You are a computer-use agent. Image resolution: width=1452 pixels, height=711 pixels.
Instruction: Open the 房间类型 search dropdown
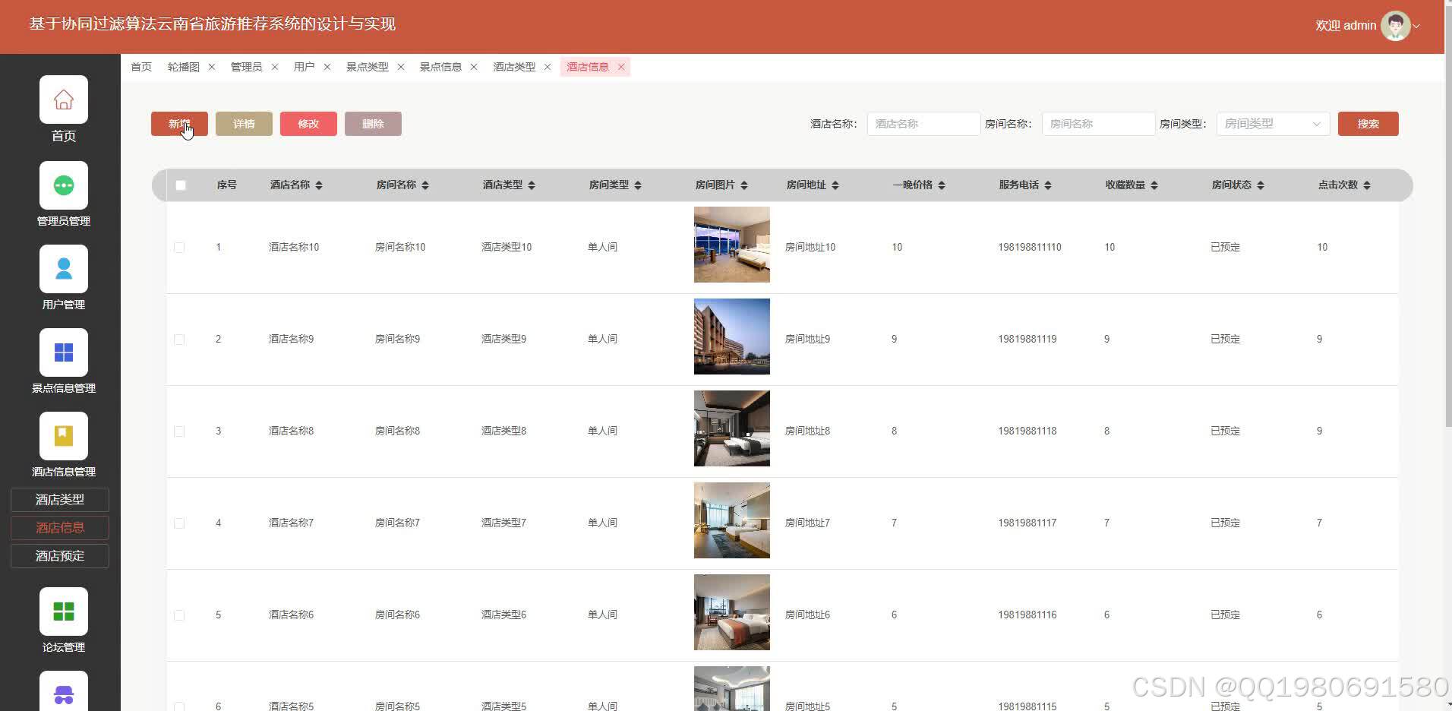[1273, 124]
